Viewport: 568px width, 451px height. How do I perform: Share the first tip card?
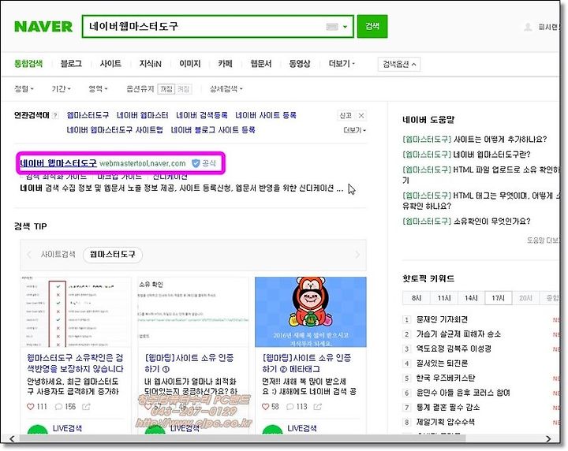tap(86, 407)
